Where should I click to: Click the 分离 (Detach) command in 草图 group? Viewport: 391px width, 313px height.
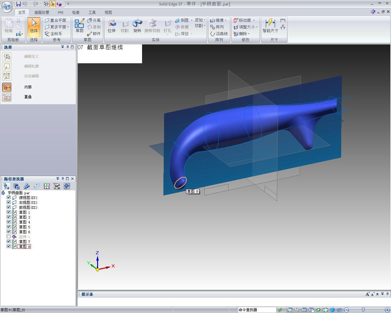[94, 20]
